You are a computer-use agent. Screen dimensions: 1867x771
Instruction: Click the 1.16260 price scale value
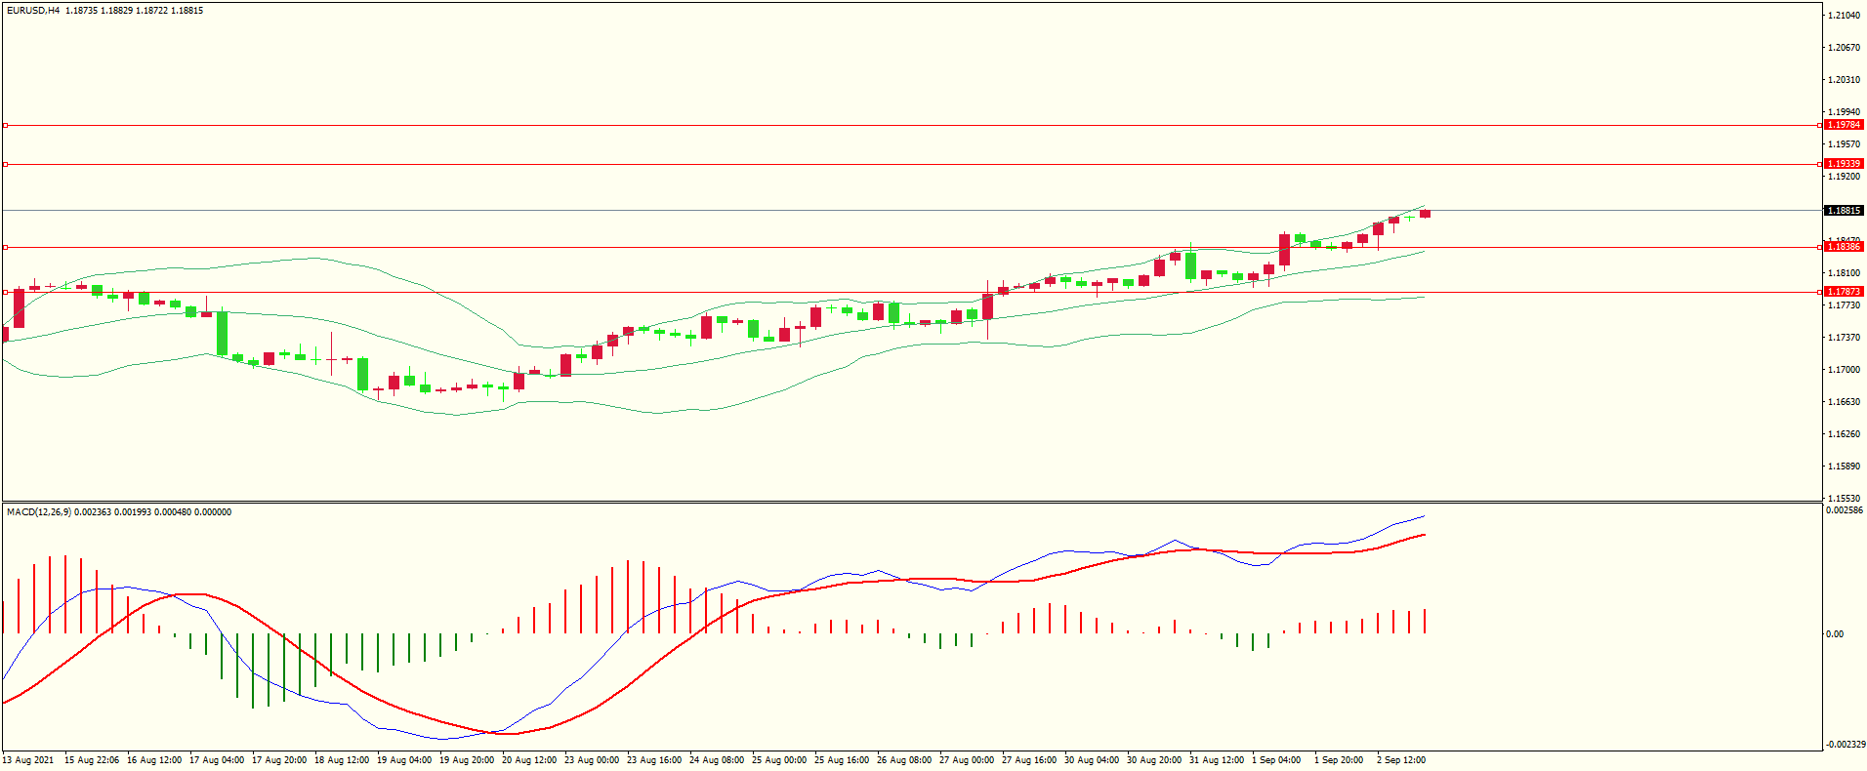click(x=1844, y=434)
